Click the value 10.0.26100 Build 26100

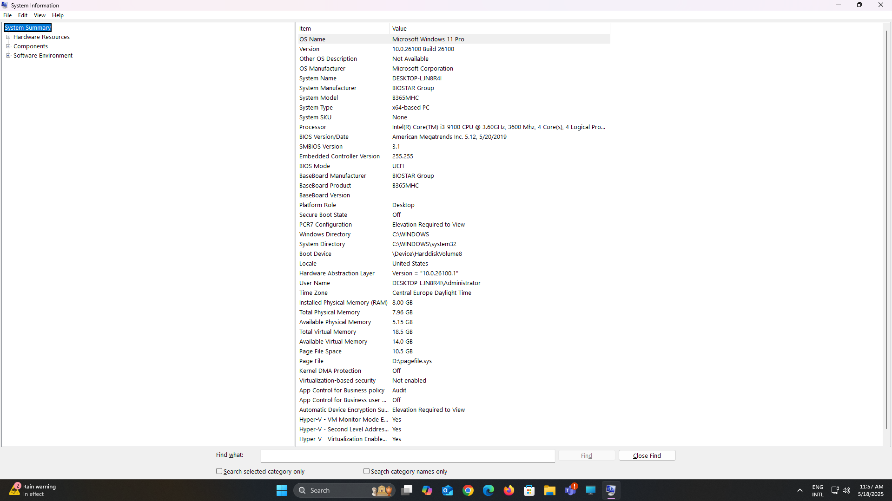click(423, 49)
